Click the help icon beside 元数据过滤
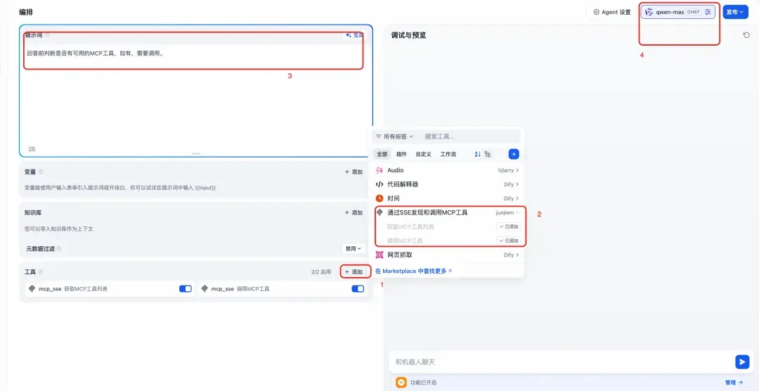The image size is (759, 391). pos(59,248)
